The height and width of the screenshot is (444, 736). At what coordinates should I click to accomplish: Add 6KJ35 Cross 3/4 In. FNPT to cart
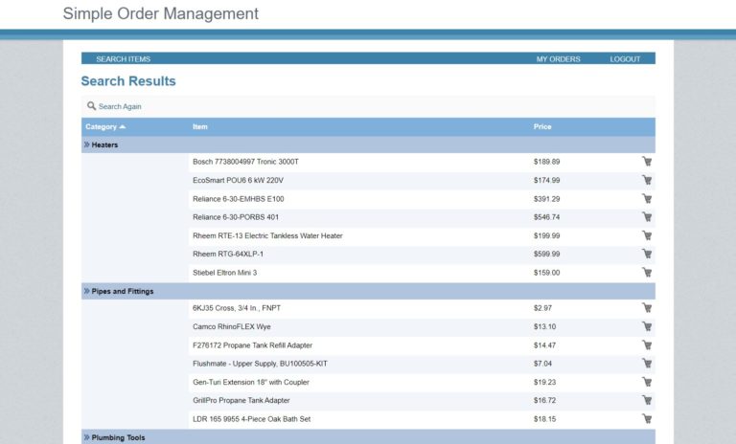pyautogui.click(x=647, y=308)
